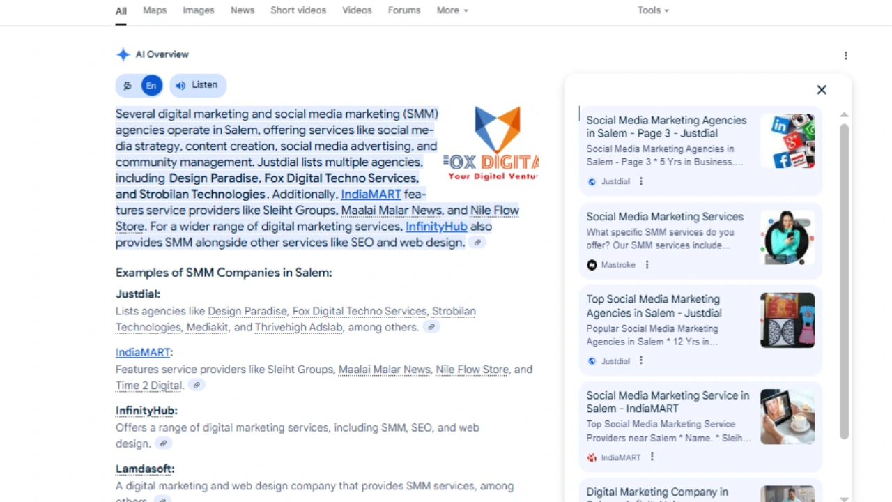
Task: Switch the overview language to Tamil
Action: (128, 86)
